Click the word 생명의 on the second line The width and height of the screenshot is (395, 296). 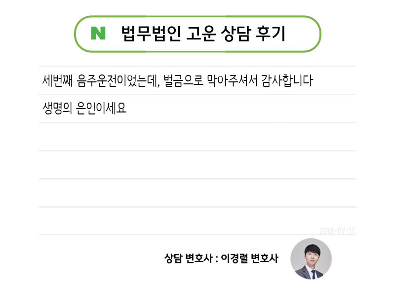tap(57, 109)
